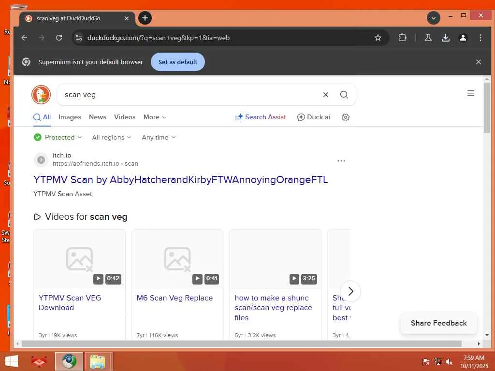Screen dimensions: 495x371
Task: Reload the current page
Action: (58, 38)
